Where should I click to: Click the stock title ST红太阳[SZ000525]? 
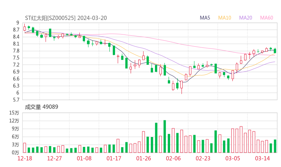coord(50,17)
